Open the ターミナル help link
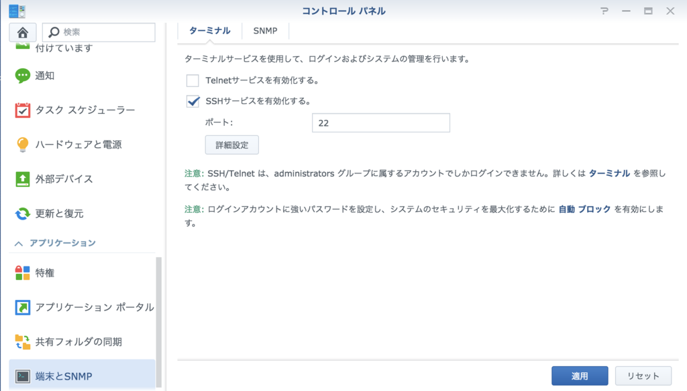Viewport: 687px width, 391px height. click(609, 173)
